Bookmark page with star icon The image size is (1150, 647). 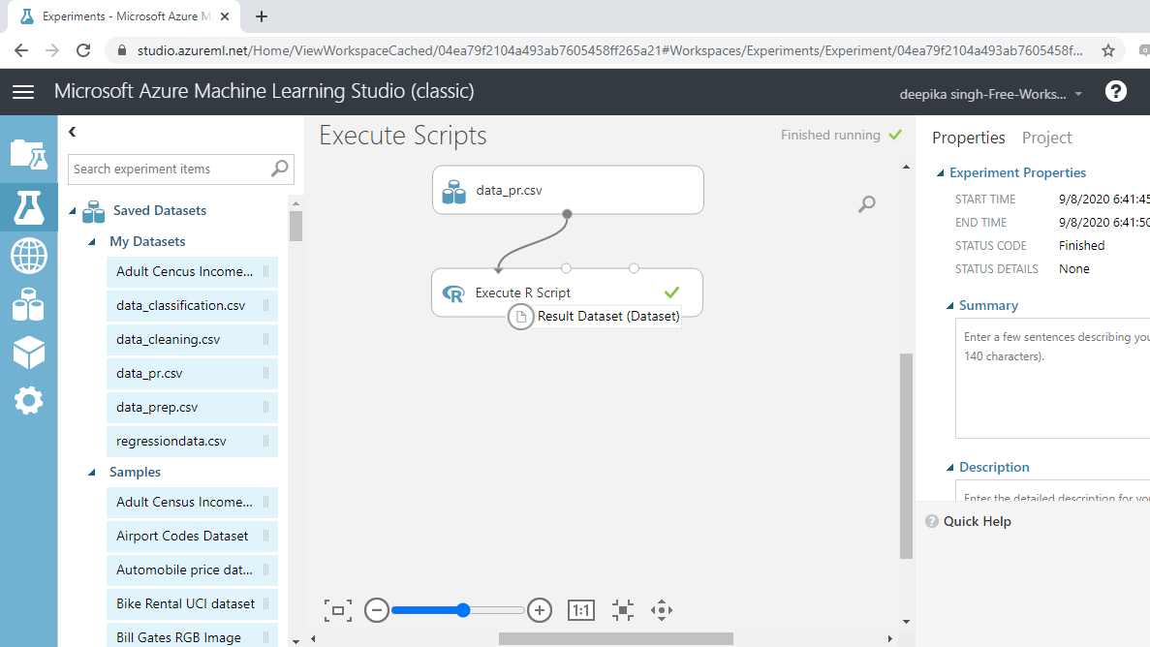pyautogui.click(x=1108, y=50)
